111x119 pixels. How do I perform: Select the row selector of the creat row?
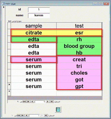[9, 59]
